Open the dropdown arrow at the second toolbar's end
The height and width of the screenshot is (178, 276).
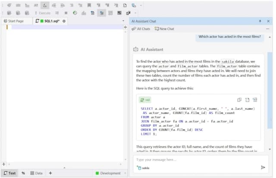coord(135,13)
